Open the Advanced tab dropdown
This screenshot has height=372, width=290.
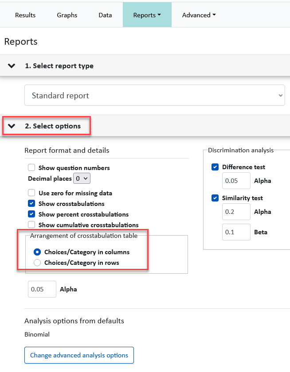(199, 15)
